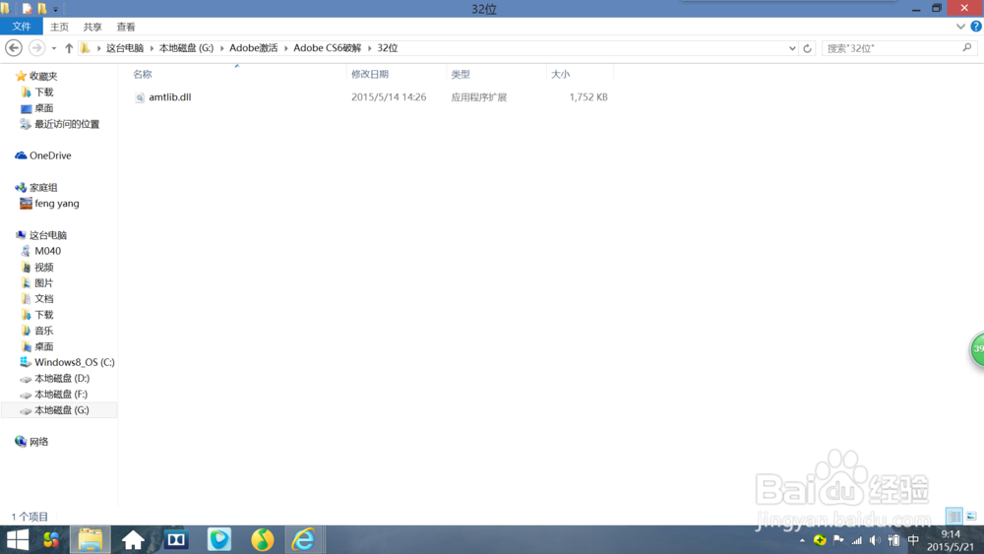Select 这台电脑 in navigation pane

click(47, 235)
